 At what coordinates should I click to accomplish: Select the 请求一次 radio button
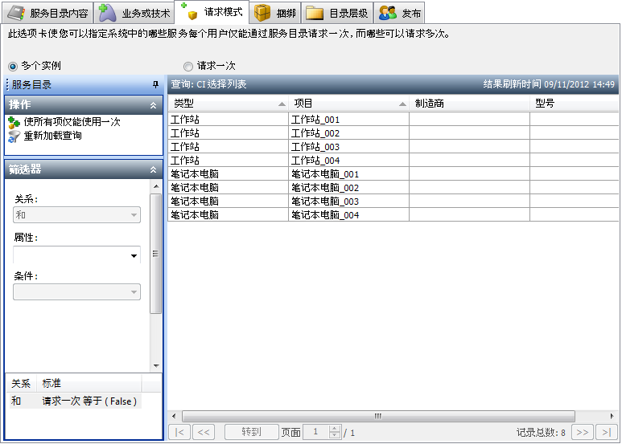[x=188, y=66]
